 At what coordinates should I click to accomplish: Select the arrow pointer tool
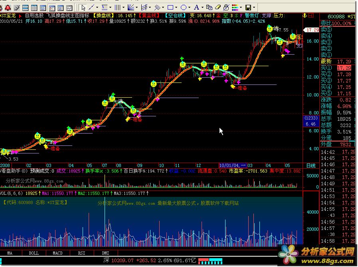[83, 8]
